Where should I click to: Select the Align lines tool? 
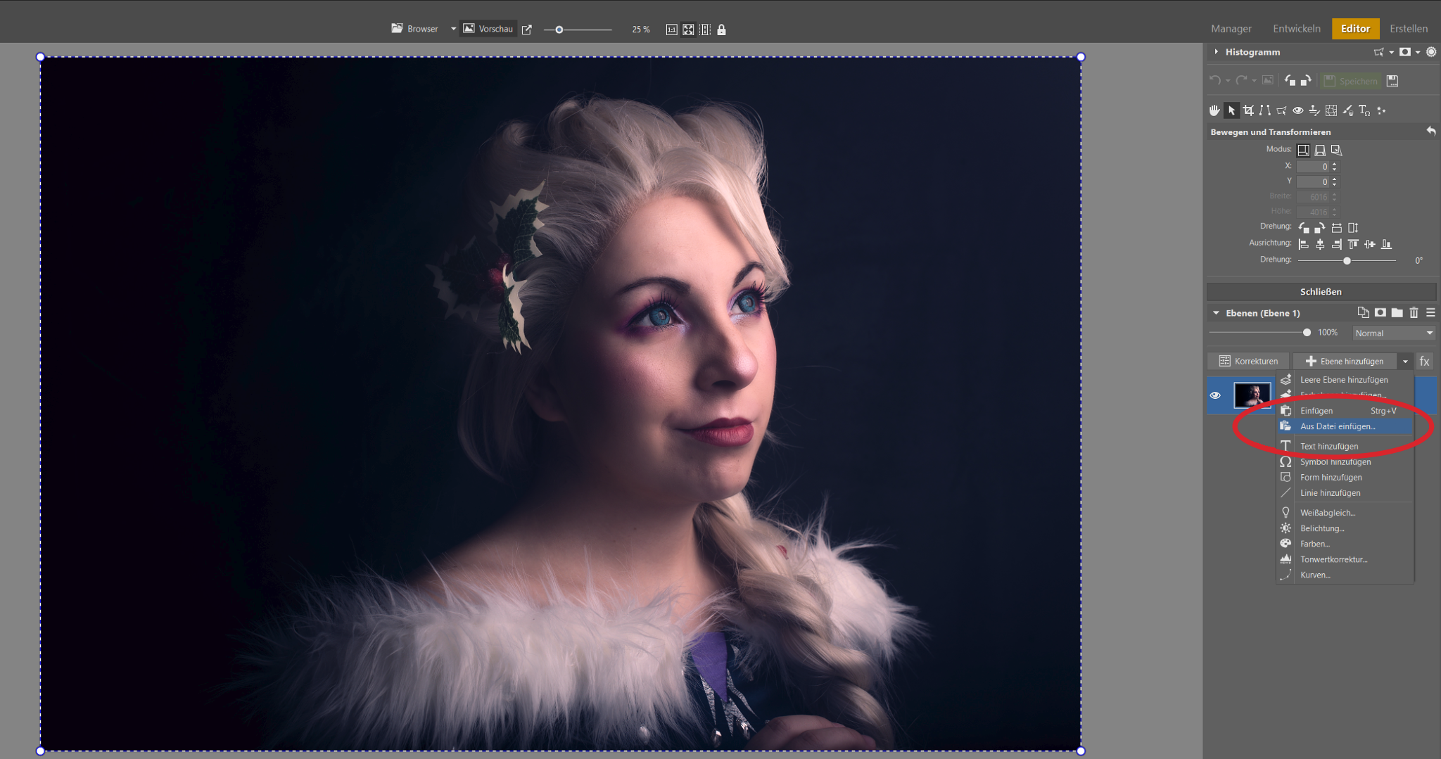pos(1265,110)
